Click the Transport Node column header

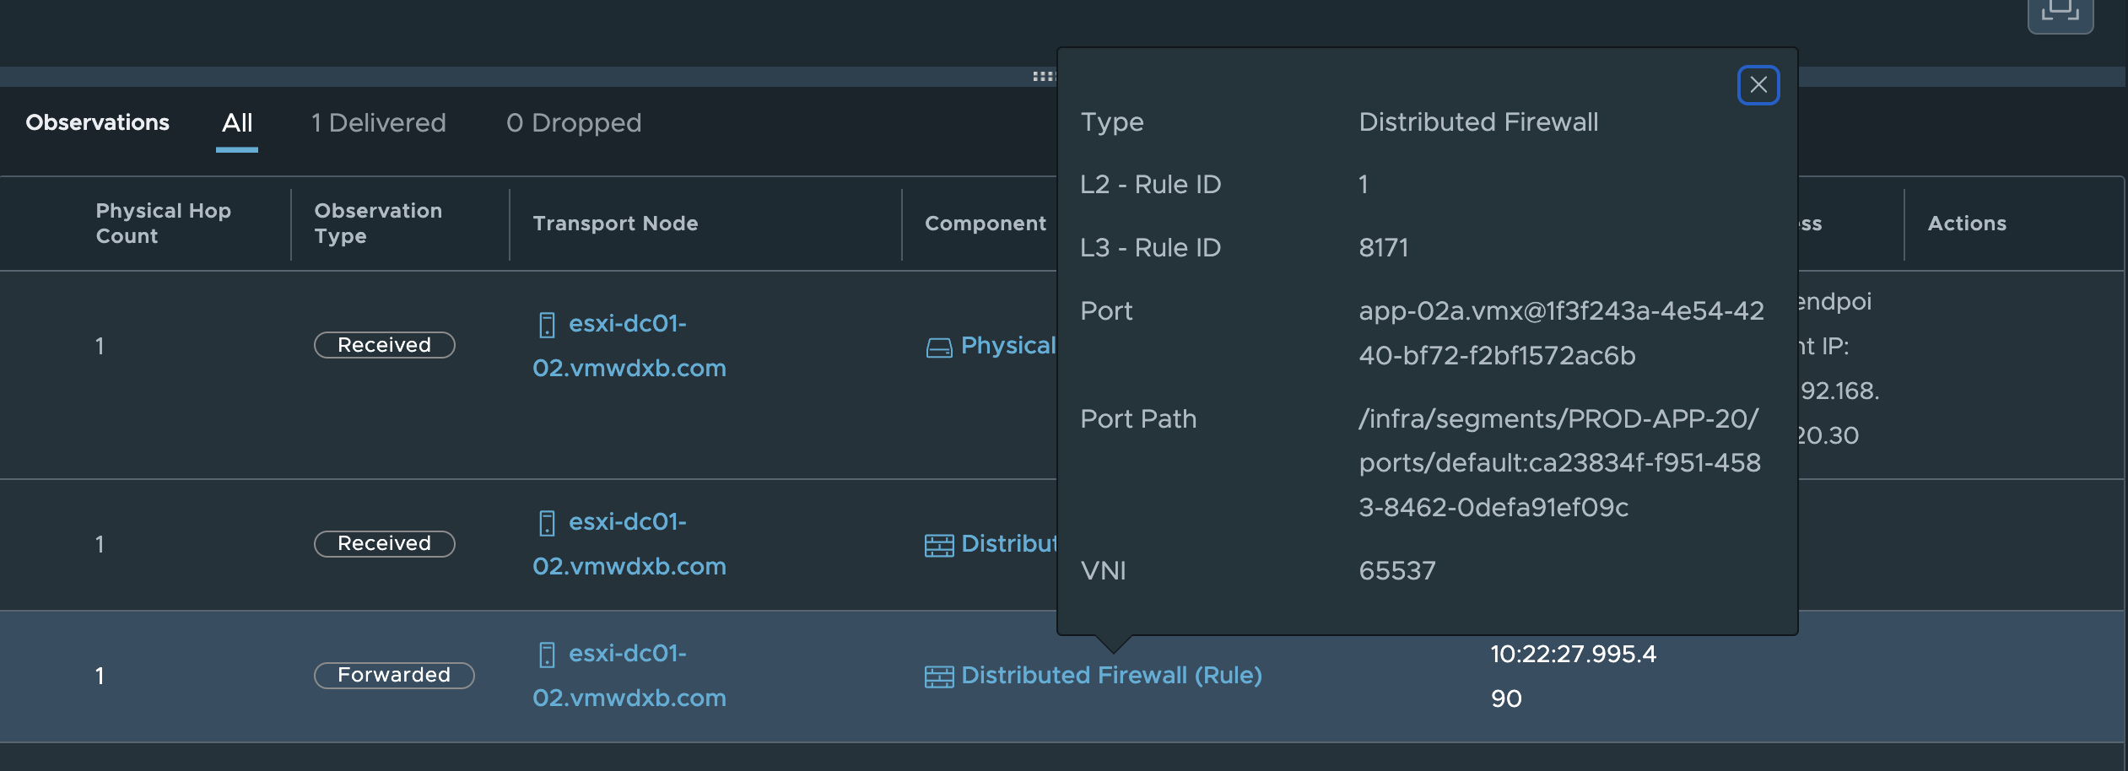(615, 224)
